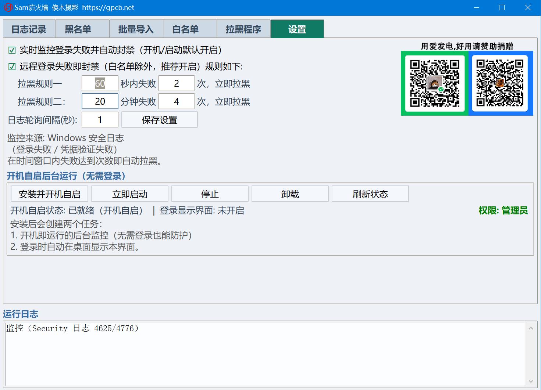Click the 登录显示界面: 未开启 text
Image resolution: width=541 pixels, height=390 pixels.
pos(202,210)
